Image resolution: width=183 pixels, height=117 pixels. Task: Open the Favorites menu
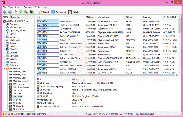(28, 7)
